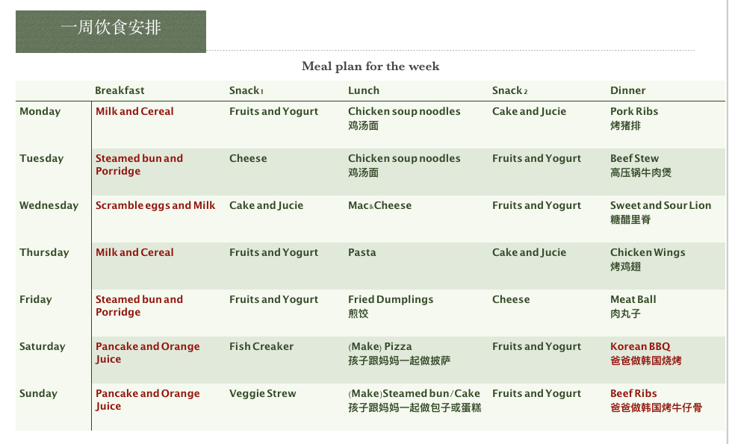
Task: Click the Lunch column header
Action: 364,90
